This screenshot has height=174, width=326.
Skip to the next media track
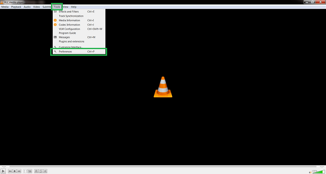[19, 171]
